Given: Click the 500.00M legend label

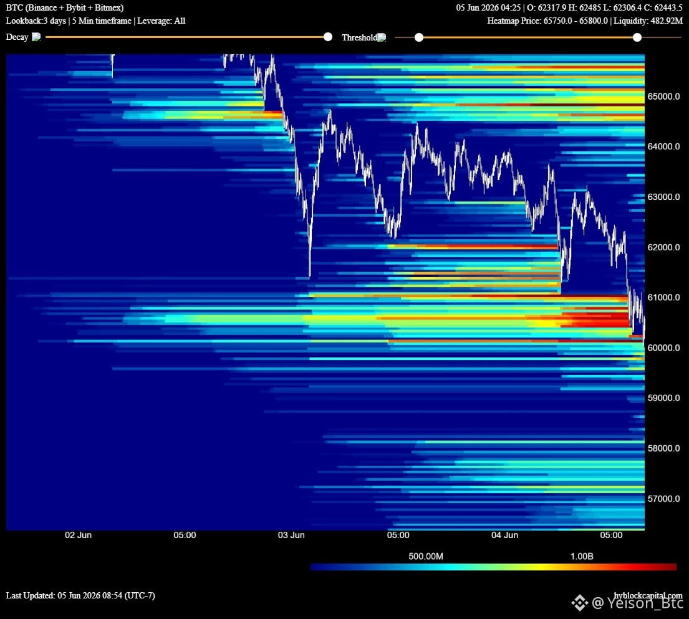Looking at the screenshot, I should pos(426,556).
